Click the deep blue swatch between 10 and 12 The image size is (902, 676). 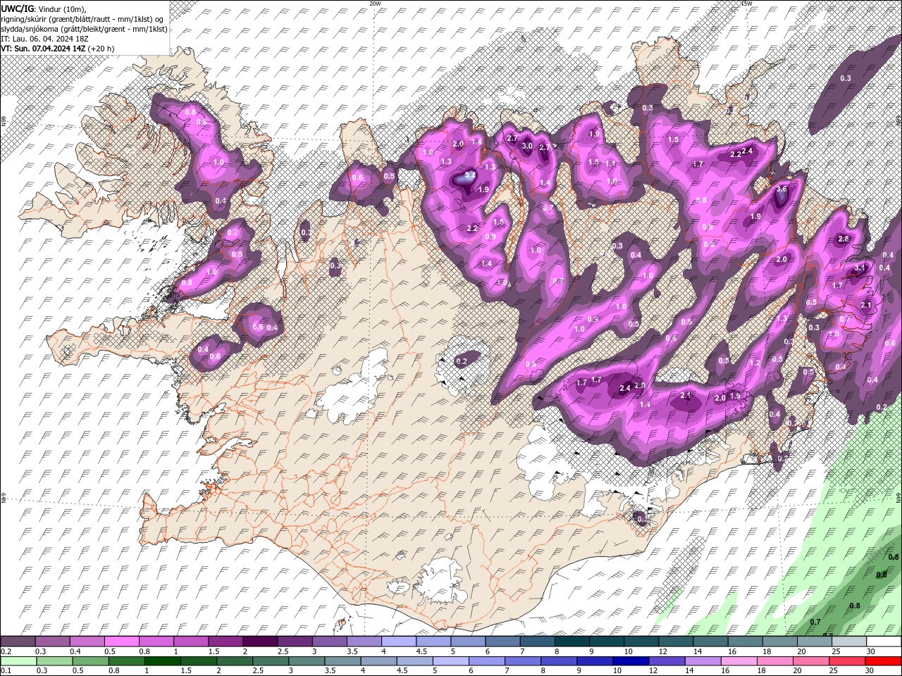(x=630, y=661)
